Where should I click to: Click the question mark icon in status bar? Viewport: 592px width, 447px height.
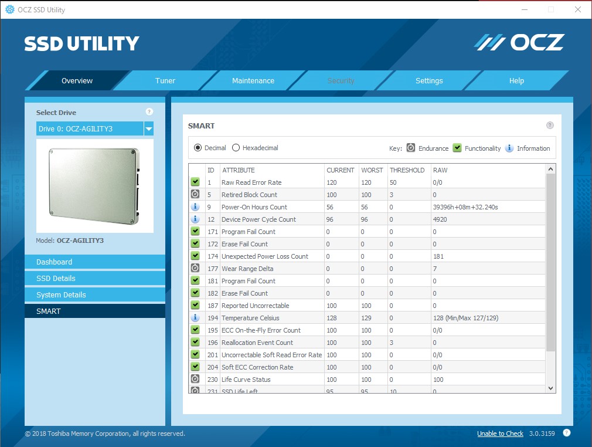566,433
